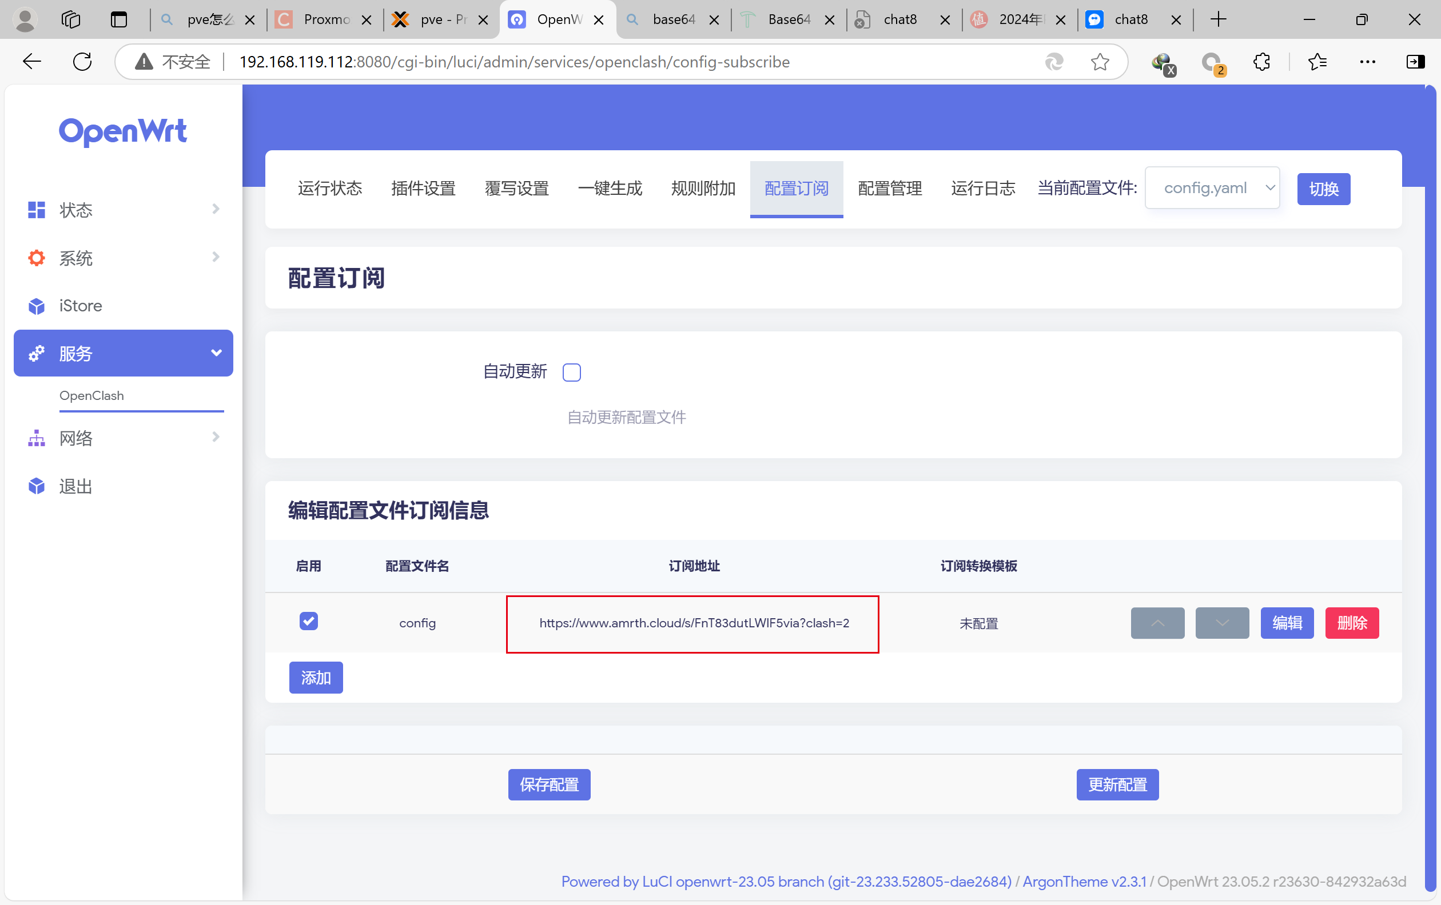The image size is (1441, 905).
Task: Switch to the 配置管理 tab
Action: (x=890, y=189)
